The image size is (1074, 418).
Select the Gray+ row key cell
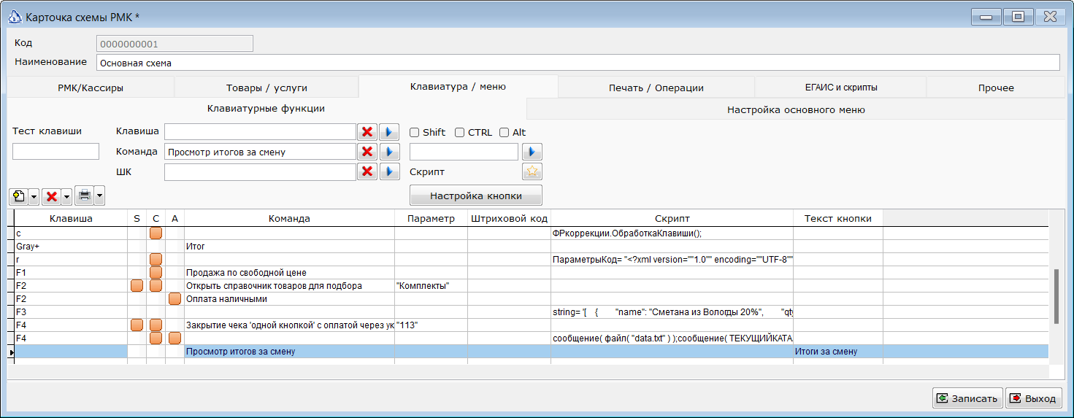[71, 247]
